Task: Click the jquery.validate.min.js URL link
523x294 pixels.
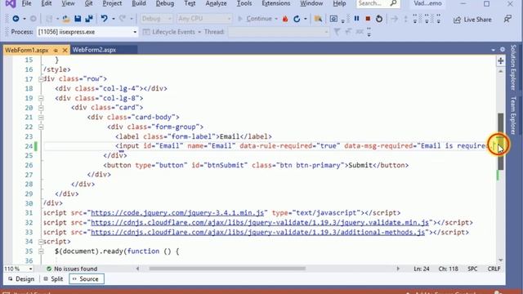Action: tap(260, 222)
